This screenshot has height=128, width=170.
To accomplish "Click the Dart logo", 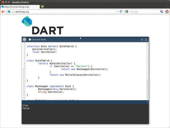I will pyautogui.click(x=27, y=21).
